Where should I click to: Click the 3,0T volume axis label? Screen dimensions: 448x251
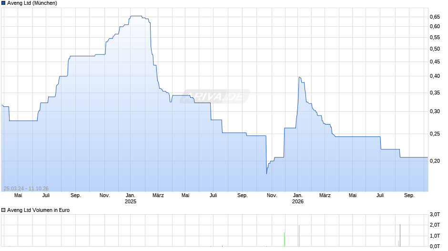[x=435, y=214]
